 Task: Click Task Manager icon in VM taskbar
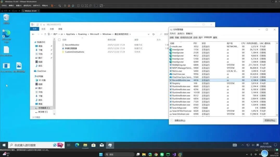110,145
